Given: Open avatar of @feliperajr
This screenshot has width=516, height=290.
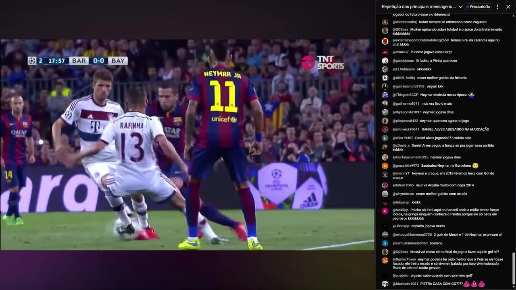Looking at the screenshot, I should [x=385, y=203].
